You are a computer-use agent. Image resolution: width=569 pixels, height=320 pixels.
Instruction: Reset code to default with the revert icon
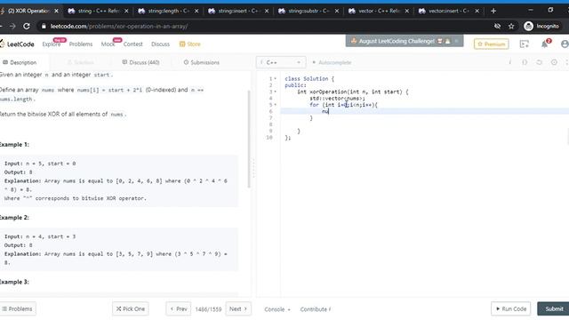[x=540, y=62]
